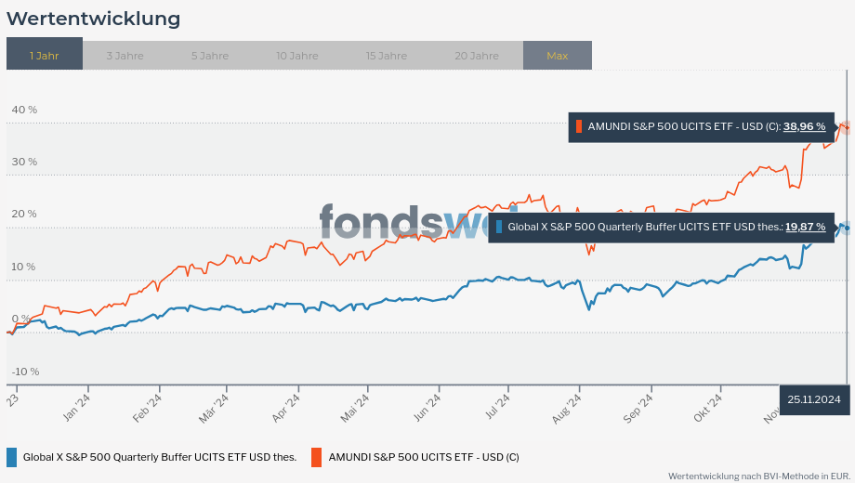Choose the 15 Jahre time range
The height and width of the screenshot is (483, 855).
pyautogui.click(x=387, y=55)
